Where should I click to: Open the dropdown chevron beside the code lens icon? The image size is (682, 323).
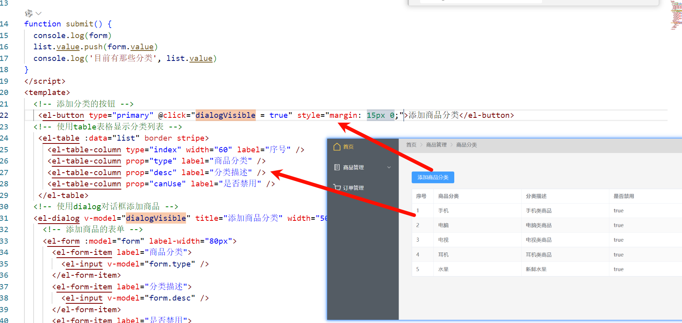38,14
